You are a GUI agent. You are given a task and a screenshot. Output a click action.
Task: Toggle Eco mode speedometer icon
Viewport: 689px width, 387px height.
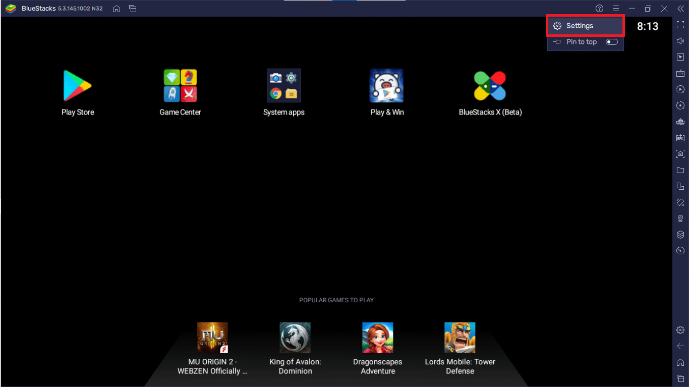point(680,251)
